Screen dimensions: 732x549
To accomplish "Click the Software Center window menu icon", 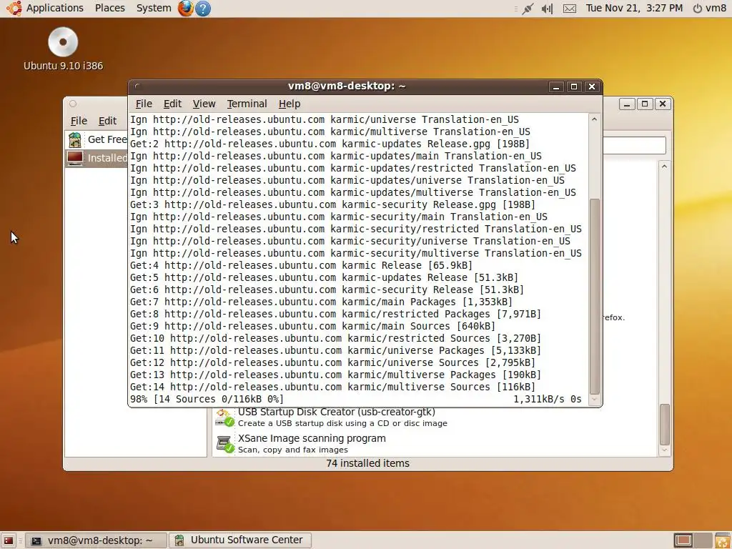I will click(73, 104).
